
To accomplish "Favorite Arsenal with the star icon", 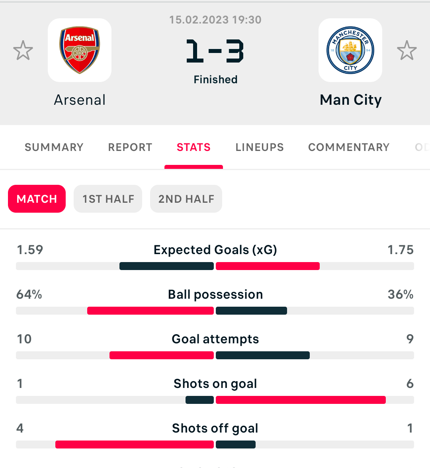I will pos(23,51).
